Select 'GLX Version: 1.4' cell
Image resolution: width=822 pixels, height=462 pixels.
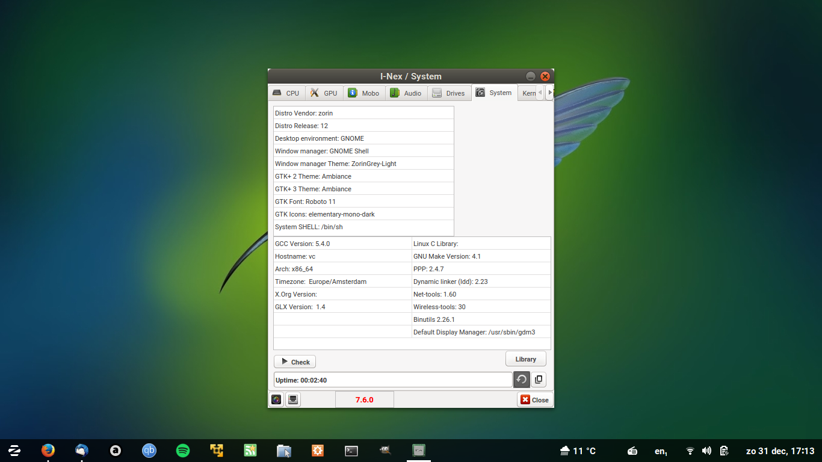pyautogui.click(x=342, y=306)
